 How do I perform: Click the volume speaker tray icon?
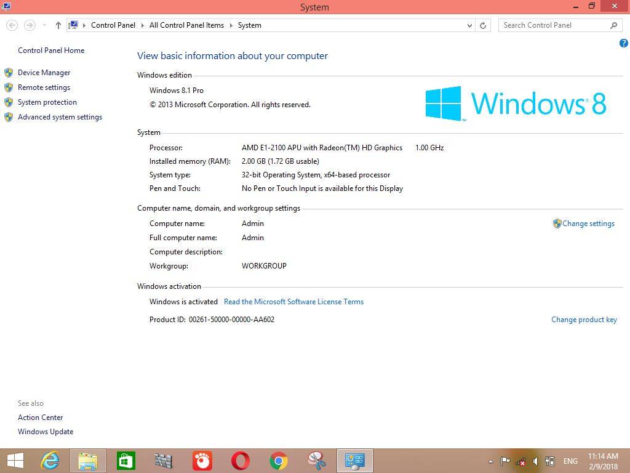tap(535, 461)
